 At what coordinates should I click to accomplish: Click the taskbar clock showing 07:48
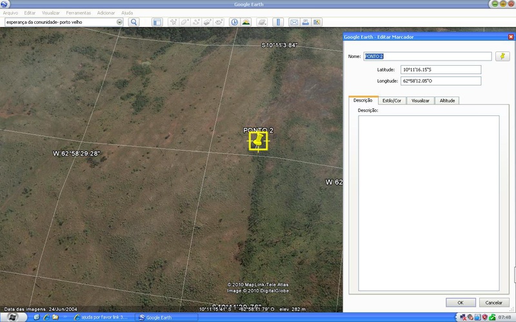click(504, 317)
